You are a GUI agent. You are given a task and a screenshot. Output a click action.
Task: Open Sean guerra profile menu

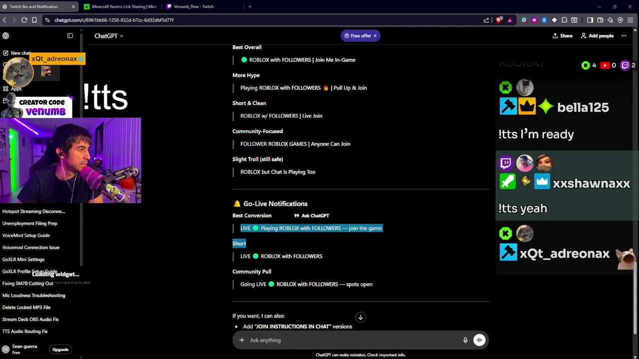coord(20,350)
